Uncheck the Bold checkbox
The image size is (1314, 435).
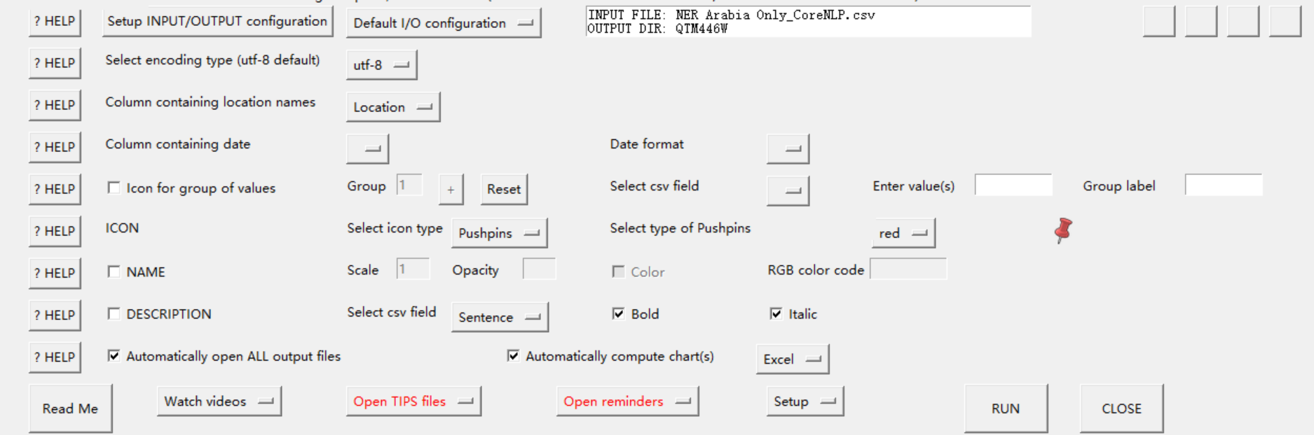click(617, 313)
